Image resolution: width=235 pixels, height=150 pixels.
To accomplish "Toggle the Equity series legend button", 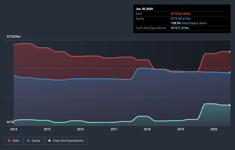I will [x=34, y=141].
